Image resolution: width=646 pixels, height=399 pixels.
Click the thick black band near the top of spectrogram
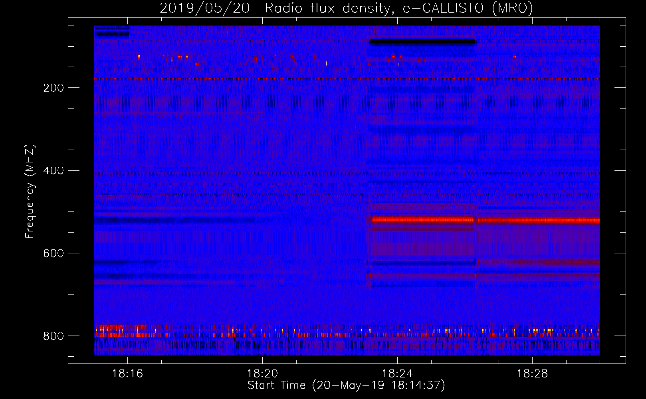pos(423,41)
